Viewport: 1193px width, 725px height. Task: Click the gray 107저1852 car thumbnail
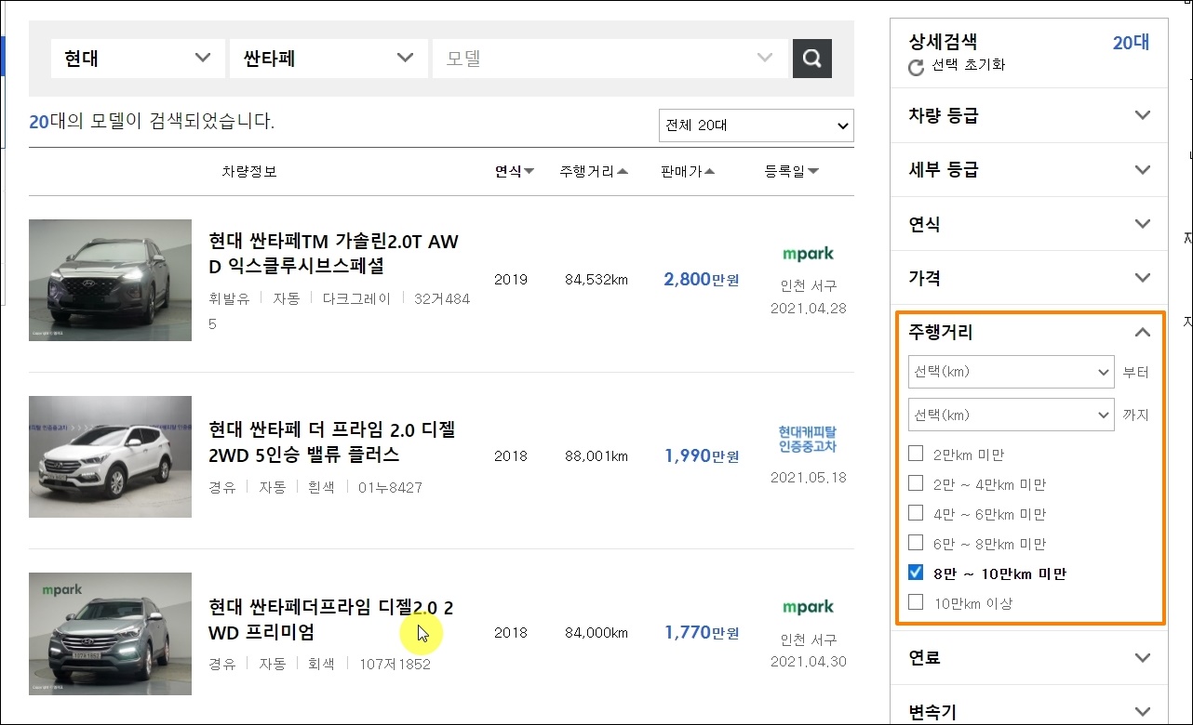pos(110,634)
